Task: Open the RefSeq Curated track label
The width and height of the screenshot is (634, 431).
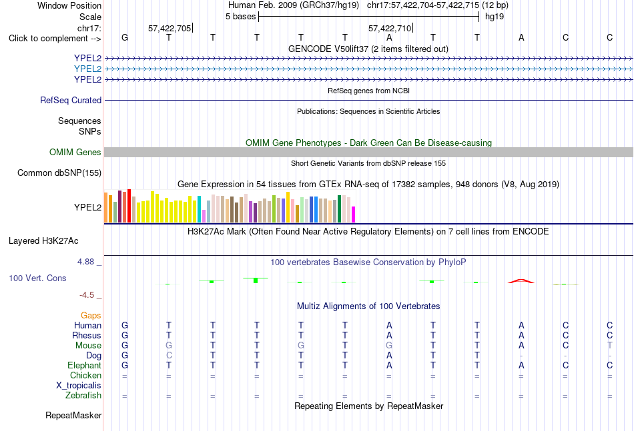Action: tap(70, 100)
